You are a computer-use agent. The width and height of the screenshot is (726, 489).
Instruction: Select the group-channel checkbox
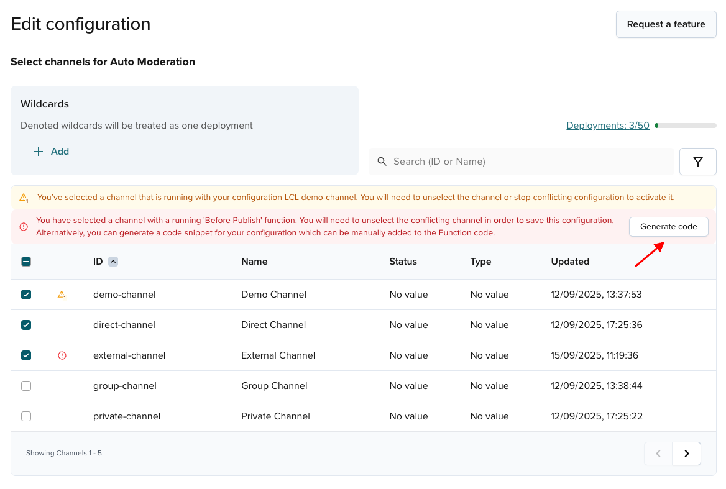(x=26, y=386)
